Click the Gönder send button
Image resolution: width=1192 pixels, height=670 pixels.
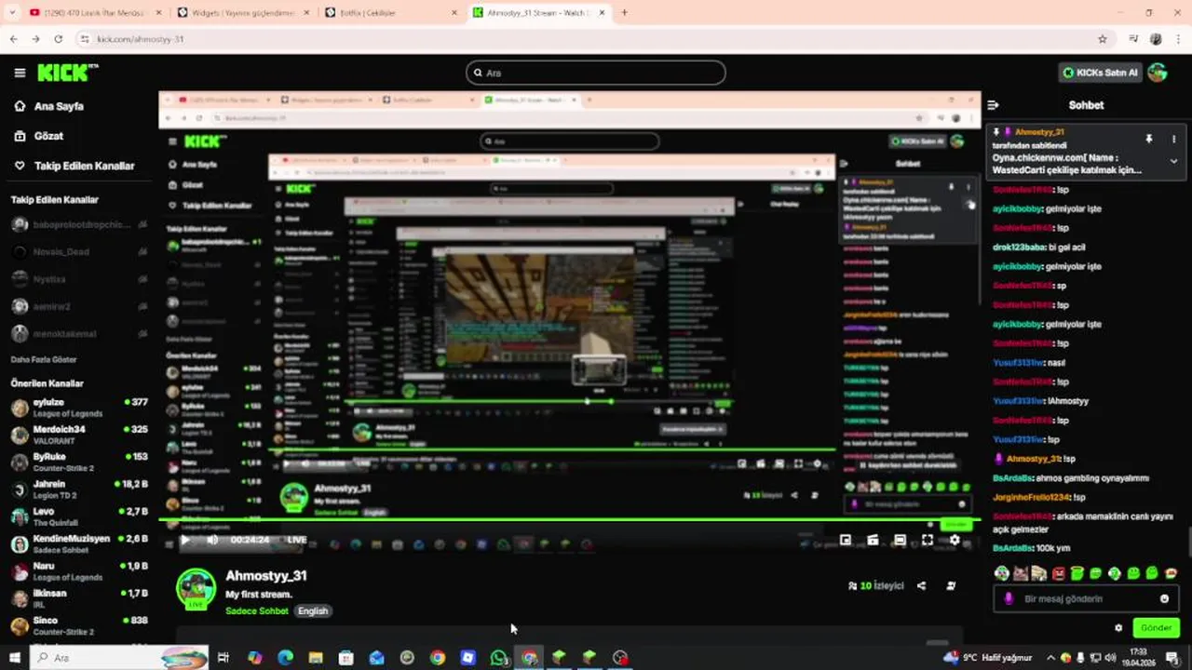point(1156,628)
